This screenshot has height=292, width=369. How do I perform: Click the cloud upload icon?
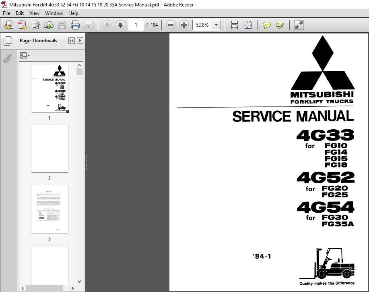(x=49, y=25)
